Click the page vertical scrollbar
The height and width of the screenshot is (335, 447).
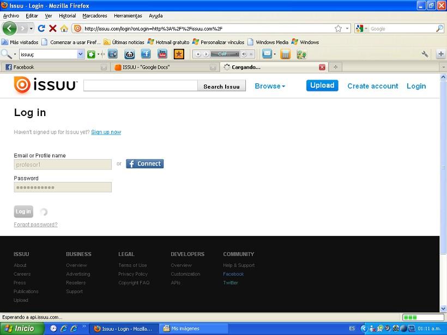[x=443, y=168]
